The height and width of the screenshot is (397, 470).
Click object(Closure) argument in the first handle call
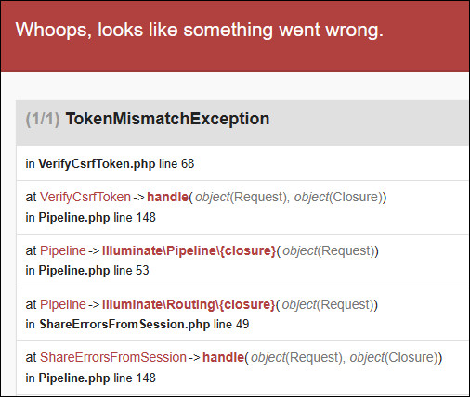[338, 197]
